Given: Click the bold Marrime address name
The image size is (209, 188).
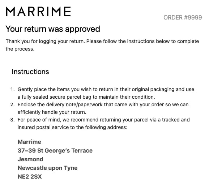Looking at the screenshot, I should tap(29, 142).
